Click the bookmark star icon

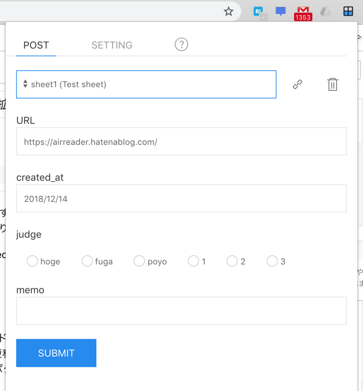228,11
